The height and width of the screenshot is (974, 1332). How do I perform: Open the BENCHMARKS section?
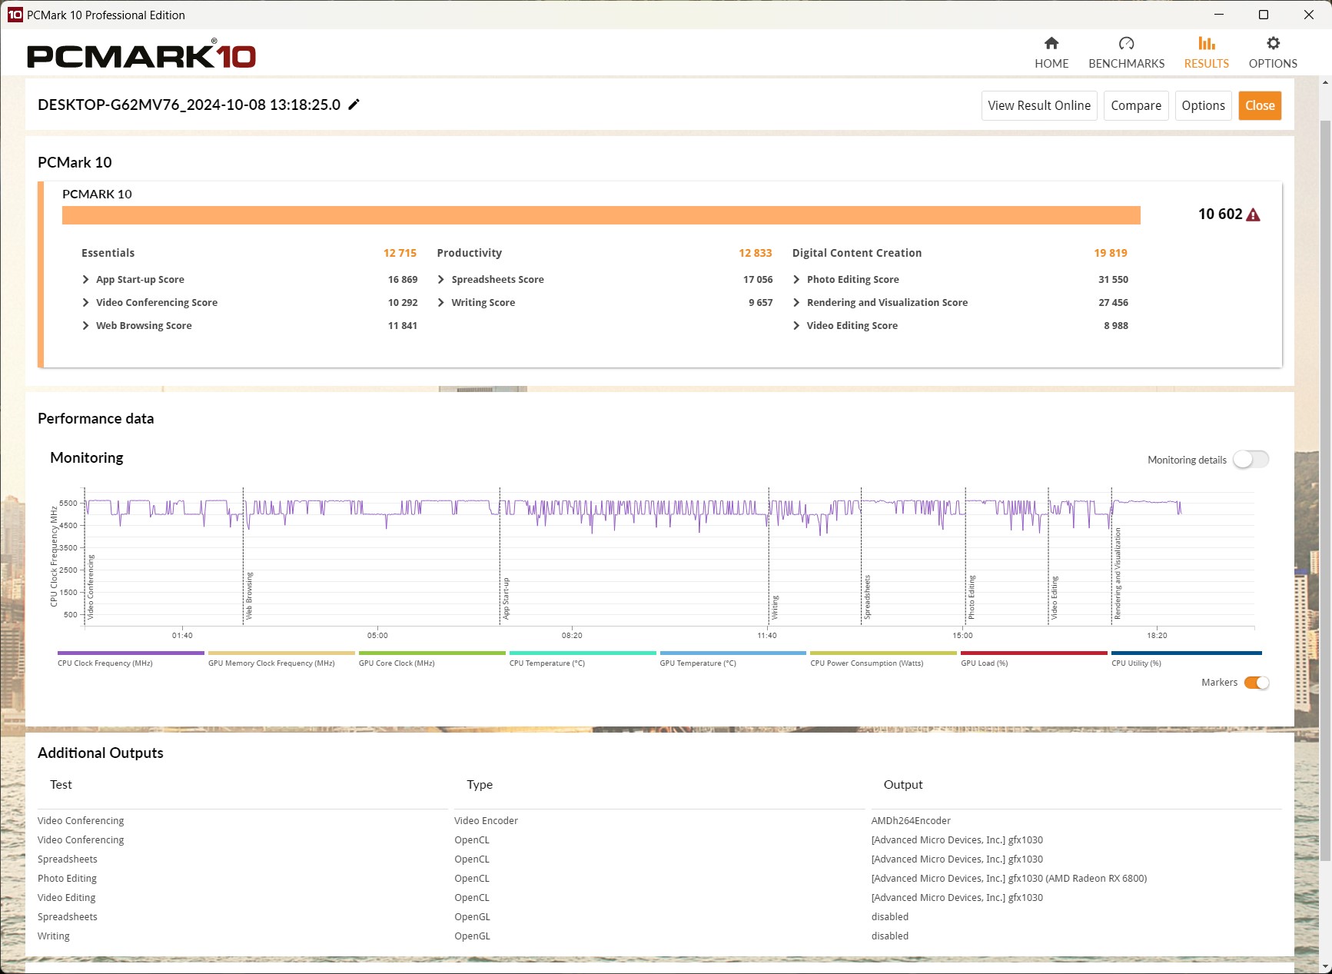[x=1126, y=52]
